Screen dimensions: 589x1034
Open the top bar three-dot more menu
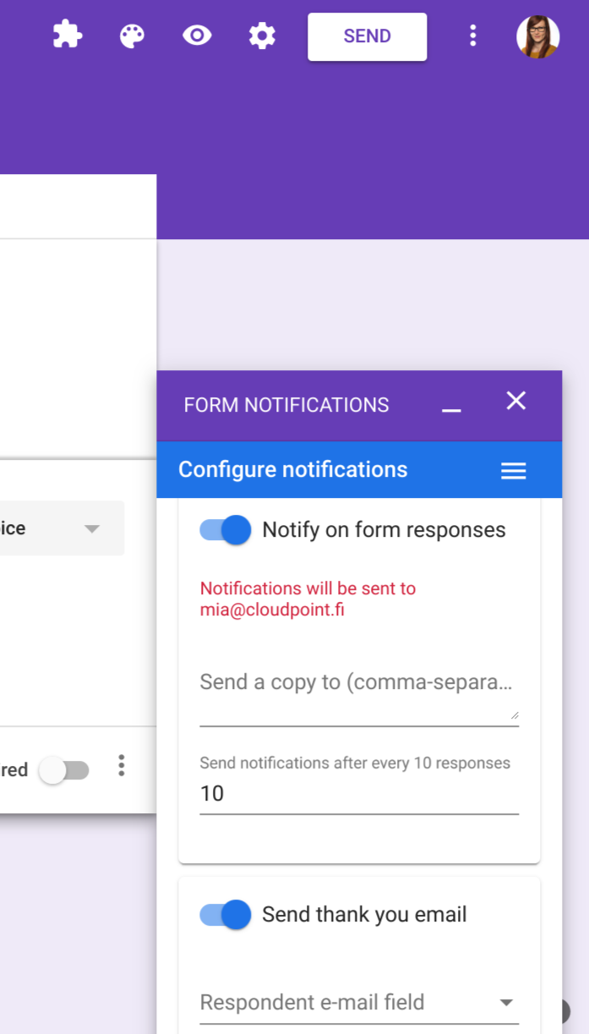[x=472, y=36]
